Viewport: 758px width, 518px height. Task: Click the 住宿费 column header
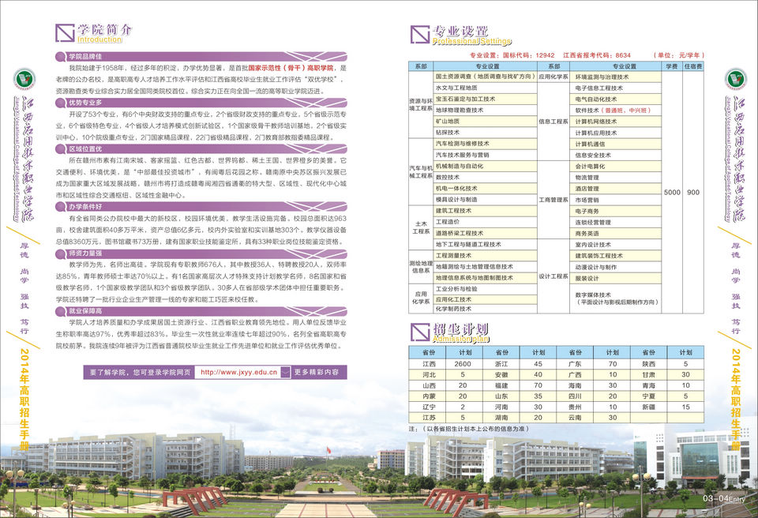click(x=692, y=66)
